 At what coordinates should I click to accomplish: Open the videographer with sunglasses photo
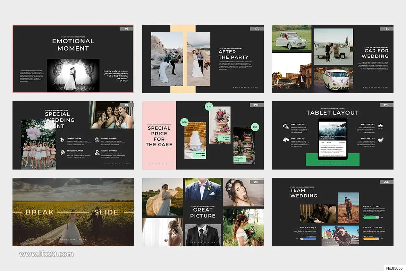[340, 236]
